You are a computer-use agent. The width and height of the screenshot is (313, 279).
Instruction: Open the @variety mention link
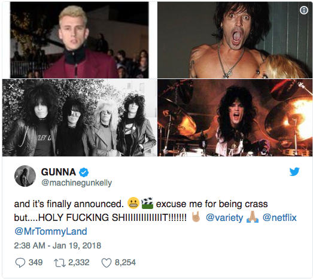point(224,218)
